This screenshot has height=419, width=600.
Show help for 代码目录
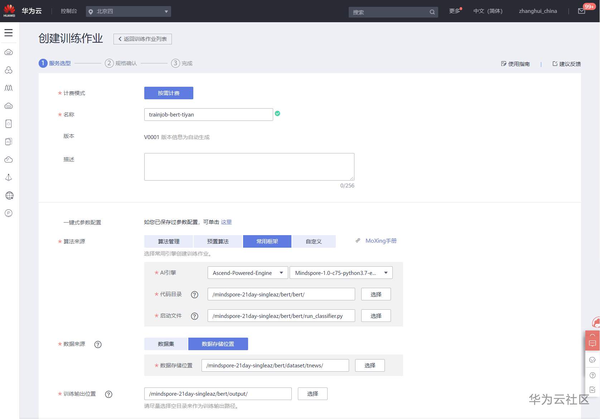pyautogui.click(x=194, y=295)
